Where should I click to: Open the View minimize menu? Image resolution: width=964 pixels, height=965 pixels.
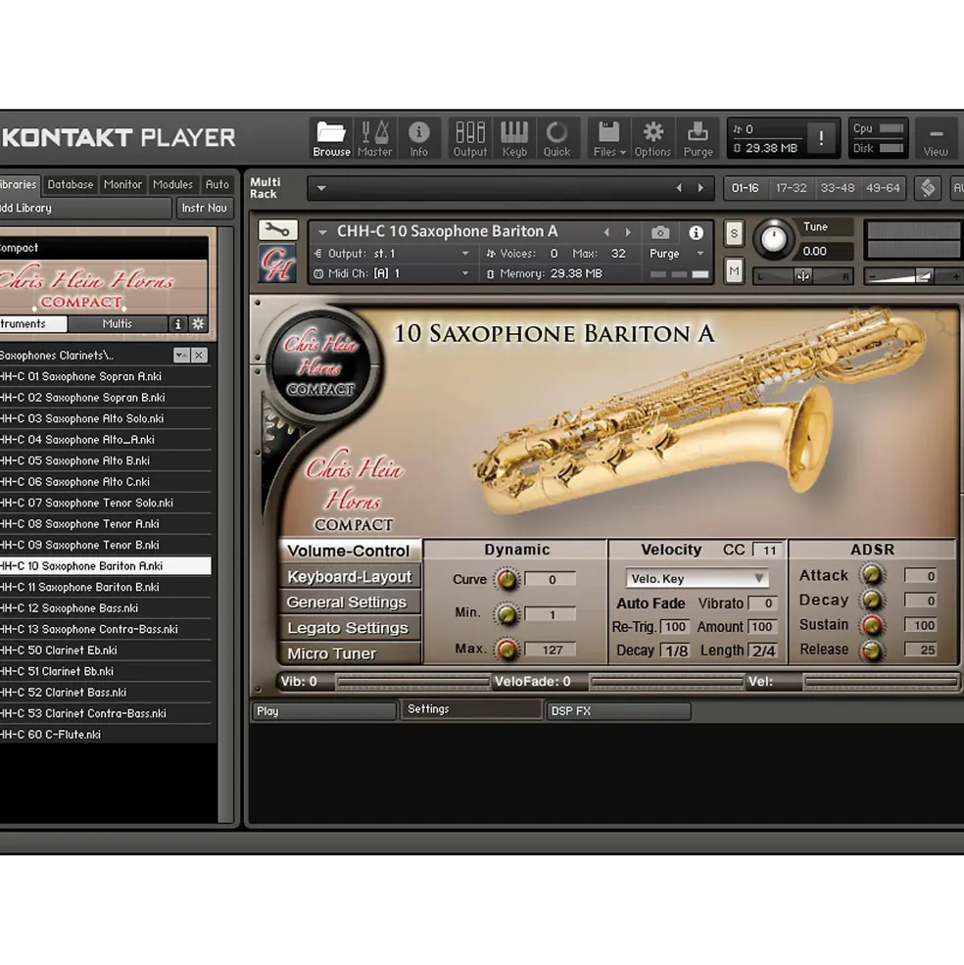click(x=935, y=138)
